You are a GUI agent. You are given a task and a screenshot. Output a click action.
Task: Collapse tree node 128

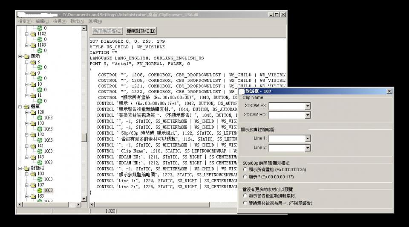point(26,112)
